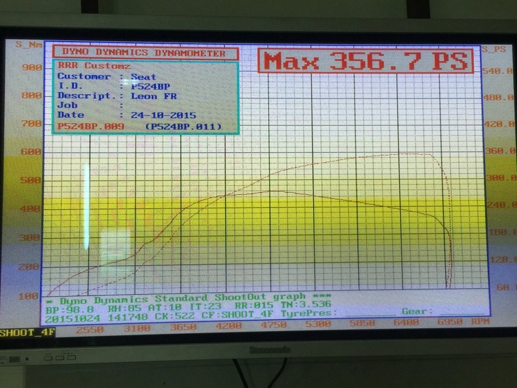Click the 300.0 power axis value
Viewport: 517px width, 388px height.
(x=502, y=178)
